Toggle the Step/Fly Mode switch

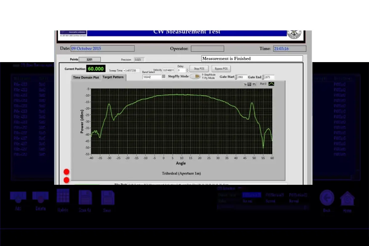click(195, 76)
